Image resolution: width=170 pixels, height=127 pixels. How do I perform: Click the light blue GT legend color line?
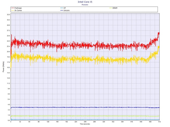click(x=62, y=8)
